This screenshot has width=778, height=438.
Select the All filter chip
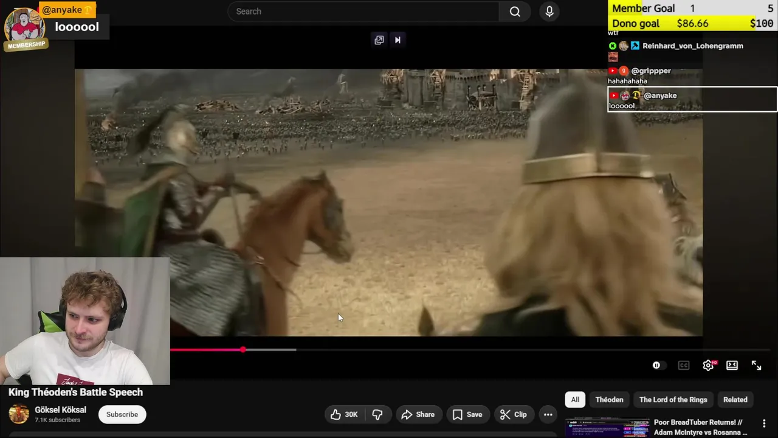click(x=575, y=400)
